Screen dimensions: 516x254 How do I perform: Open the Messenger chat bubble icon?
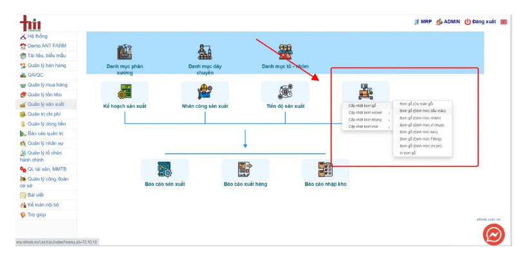(493, 235)
